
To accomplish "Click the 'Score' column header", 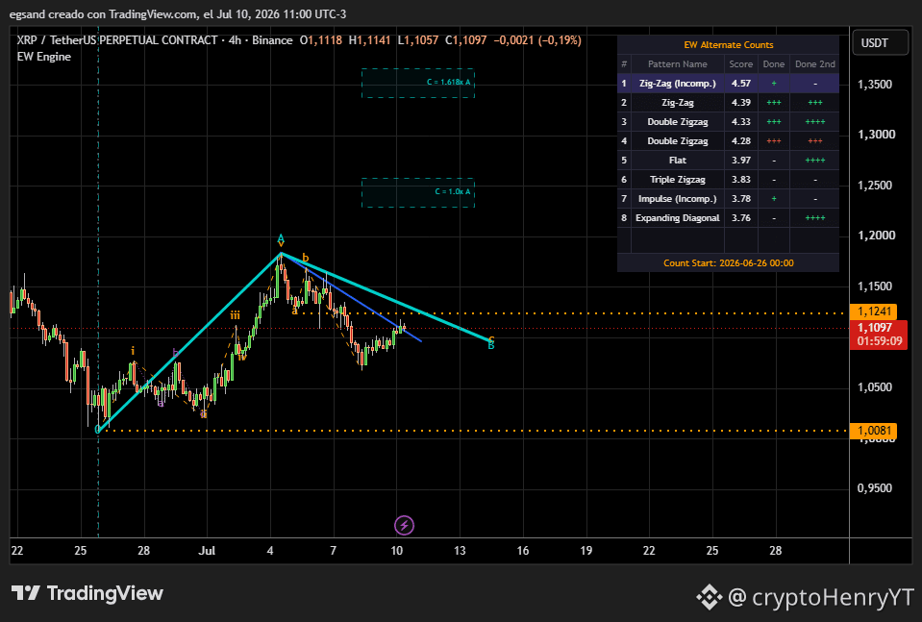I will pyautogui.click(x=741, y=64).
